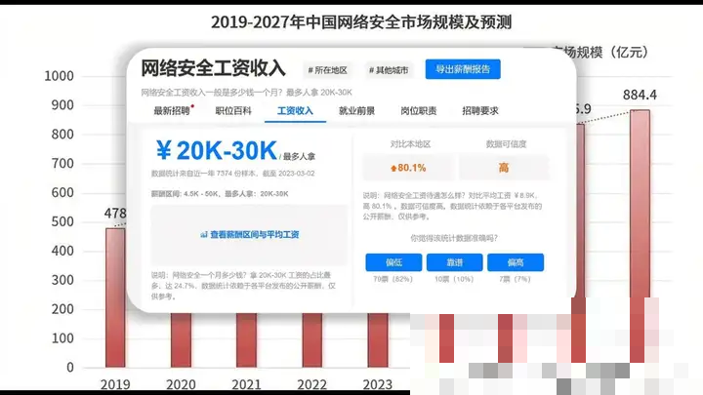Viewport: 703px width, 395px height.
Task: Vote 靠谱 on data accuracy
Action: tap(455, 262)
